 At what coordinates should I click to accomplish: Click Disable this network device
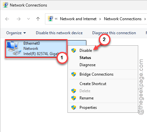(x=59, y=33)
